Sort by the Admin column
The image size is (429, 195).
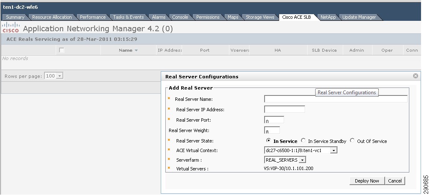click(x=357, y=50)
